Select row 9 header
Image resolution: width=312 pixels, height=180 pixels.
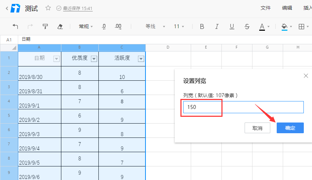click(x=9, y=172)
